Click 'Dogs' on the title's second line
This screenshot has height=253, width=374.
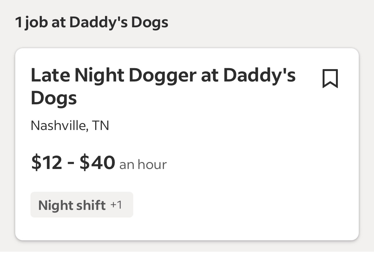tap(54, 98)
